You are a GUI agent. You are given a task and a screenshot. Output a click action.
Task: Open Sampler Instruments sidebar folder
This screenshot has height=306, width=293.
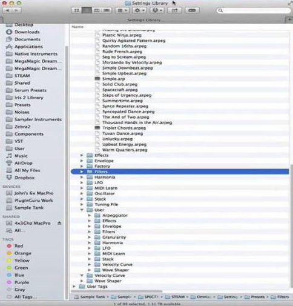pyautogui.click(x=38, y=119)
